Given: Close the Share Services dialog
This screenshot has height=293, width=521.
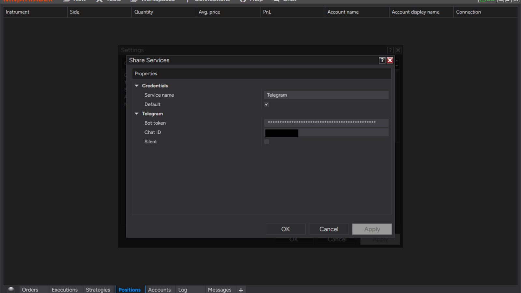Looking at the screenshot, I should [x=390, y=60].
